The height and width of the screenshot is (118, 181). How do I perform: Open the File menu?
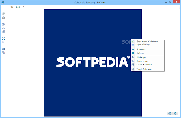pos(12,7)
